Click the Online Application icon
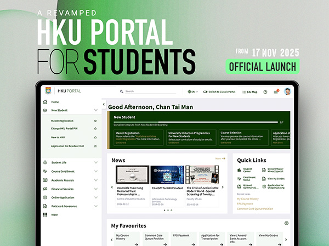 click(x=45, y=197)
